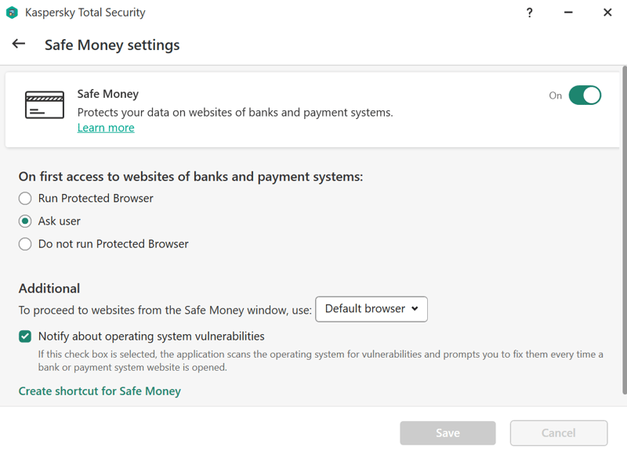This screenshot has width=627, height=457.
Task: Click the Safe Money settings title
Action: coord(112,45)
